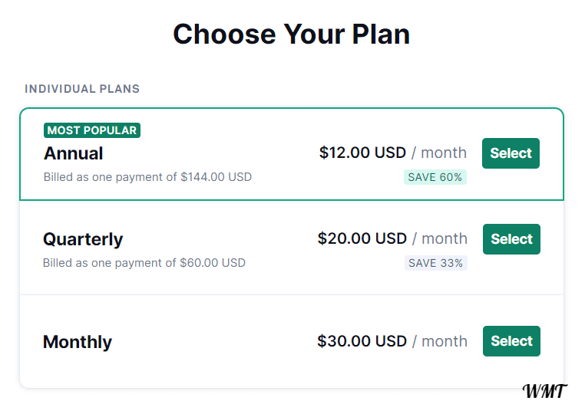This screenshot has height=404, width=585.
Task: Click '/ month' text in Annual row
Action: (439, 153)
